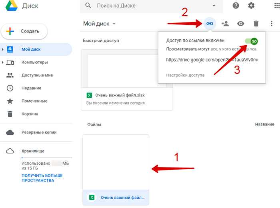This screenshot has height=208, width=280.
Task: Open the Google apps grid
Action: coord(277,6)
